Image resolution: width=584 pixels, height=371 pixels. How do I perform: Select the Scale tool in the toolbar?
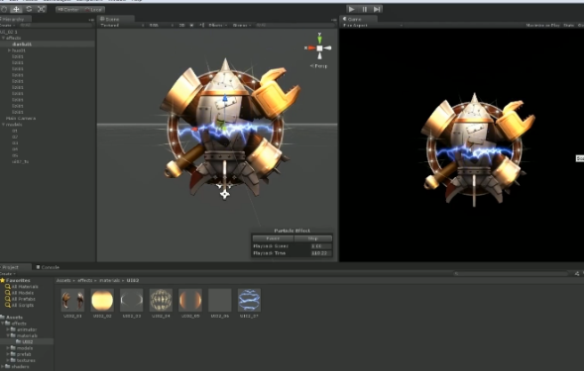point(41,9)
